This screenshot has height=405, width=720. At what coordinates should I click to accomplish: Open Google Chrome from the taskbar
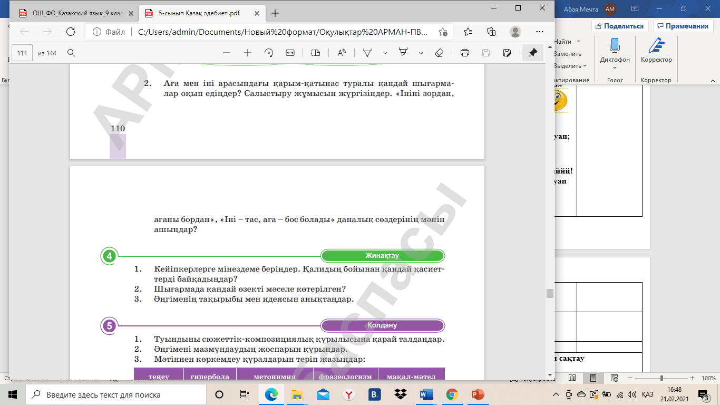[452, 394]
